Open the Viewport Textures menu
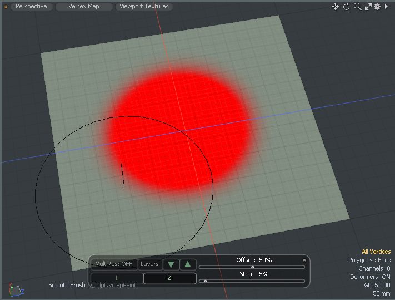The image size is (395, 300). (x=144, y=7)
